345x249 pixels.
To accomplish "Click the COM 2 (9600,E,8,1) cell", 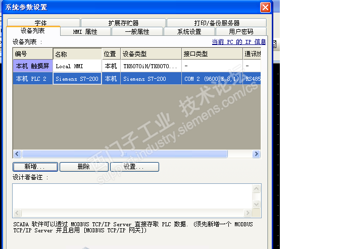I will (x=212, y=79).
